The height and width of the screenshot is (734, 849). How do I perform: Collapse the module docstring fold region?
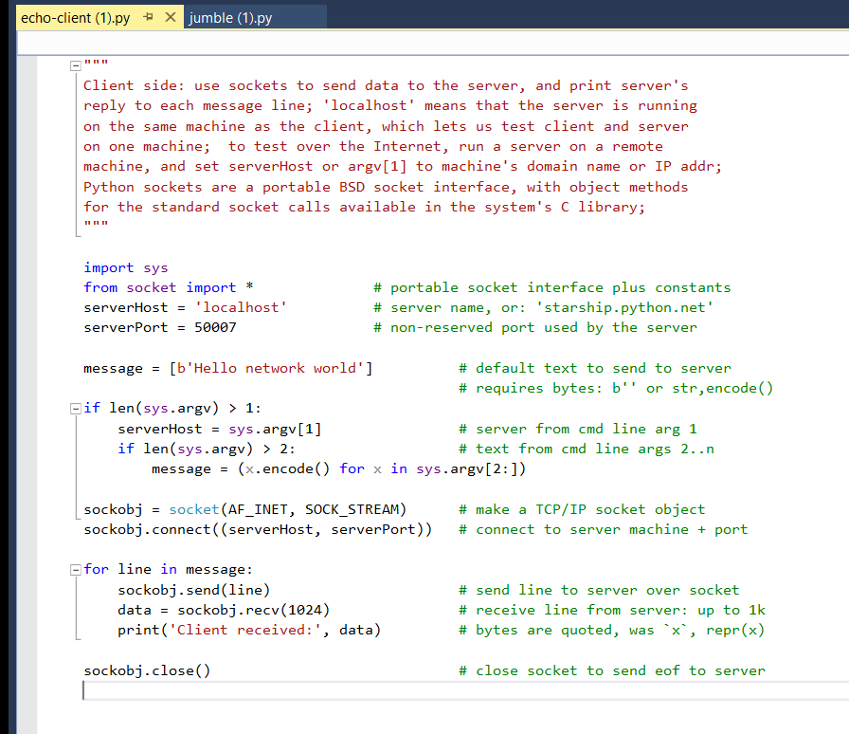(x=75, y=65)
